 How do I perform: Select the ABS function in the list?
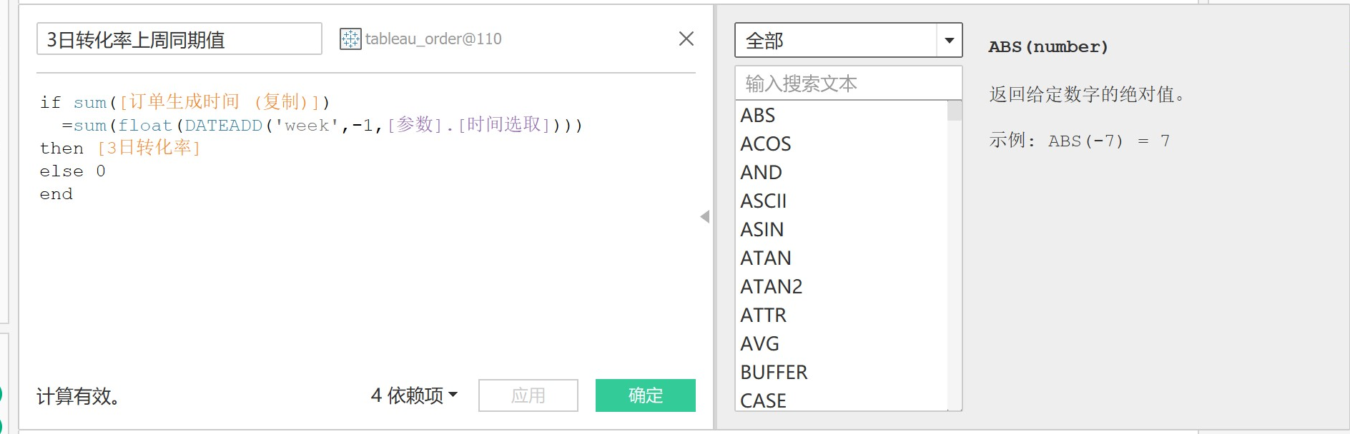pyautogui.click(x=758, y=115)
